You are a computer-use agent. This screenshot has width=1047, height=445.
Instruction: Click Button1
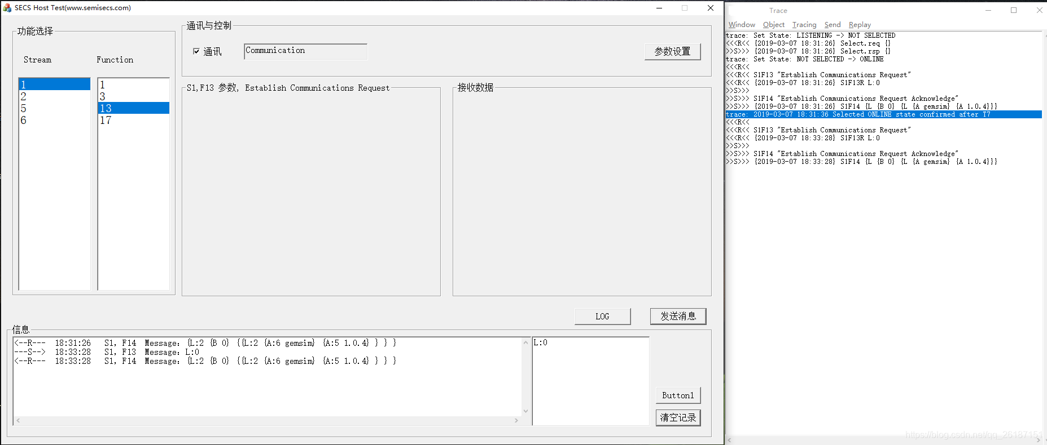[678, 395]
